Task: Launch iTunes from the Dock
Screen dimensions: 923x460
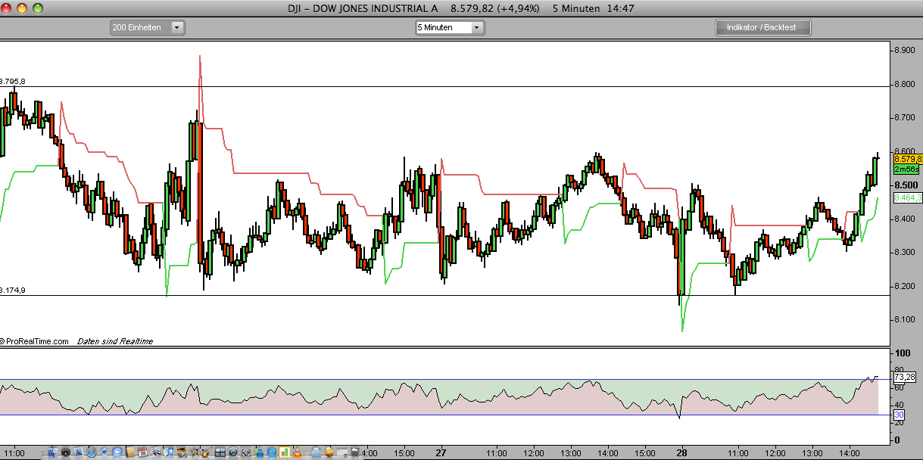Action: (x=168, y=452)
